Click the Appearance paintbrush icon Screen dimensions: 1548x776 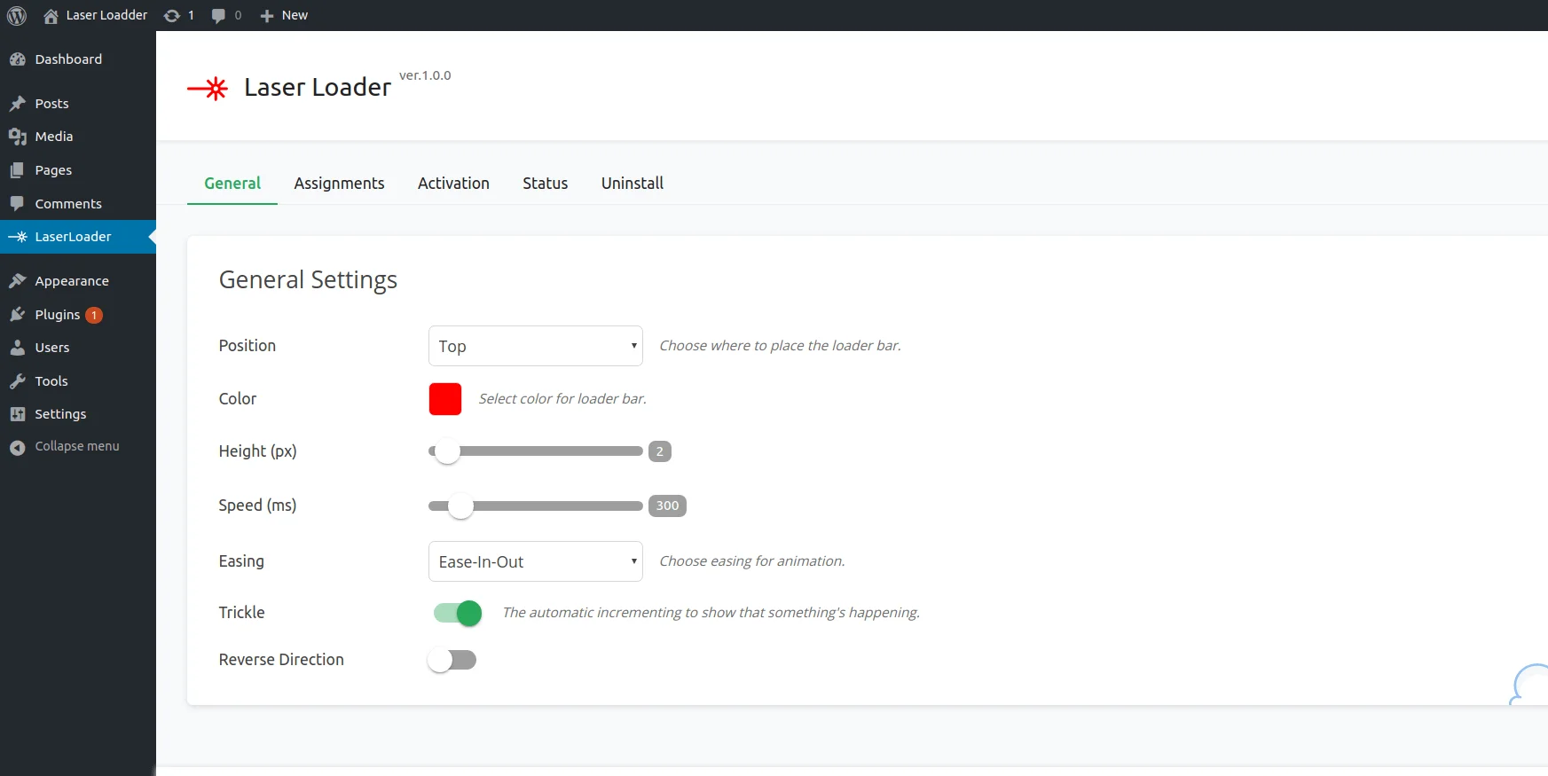pos(17,281)
